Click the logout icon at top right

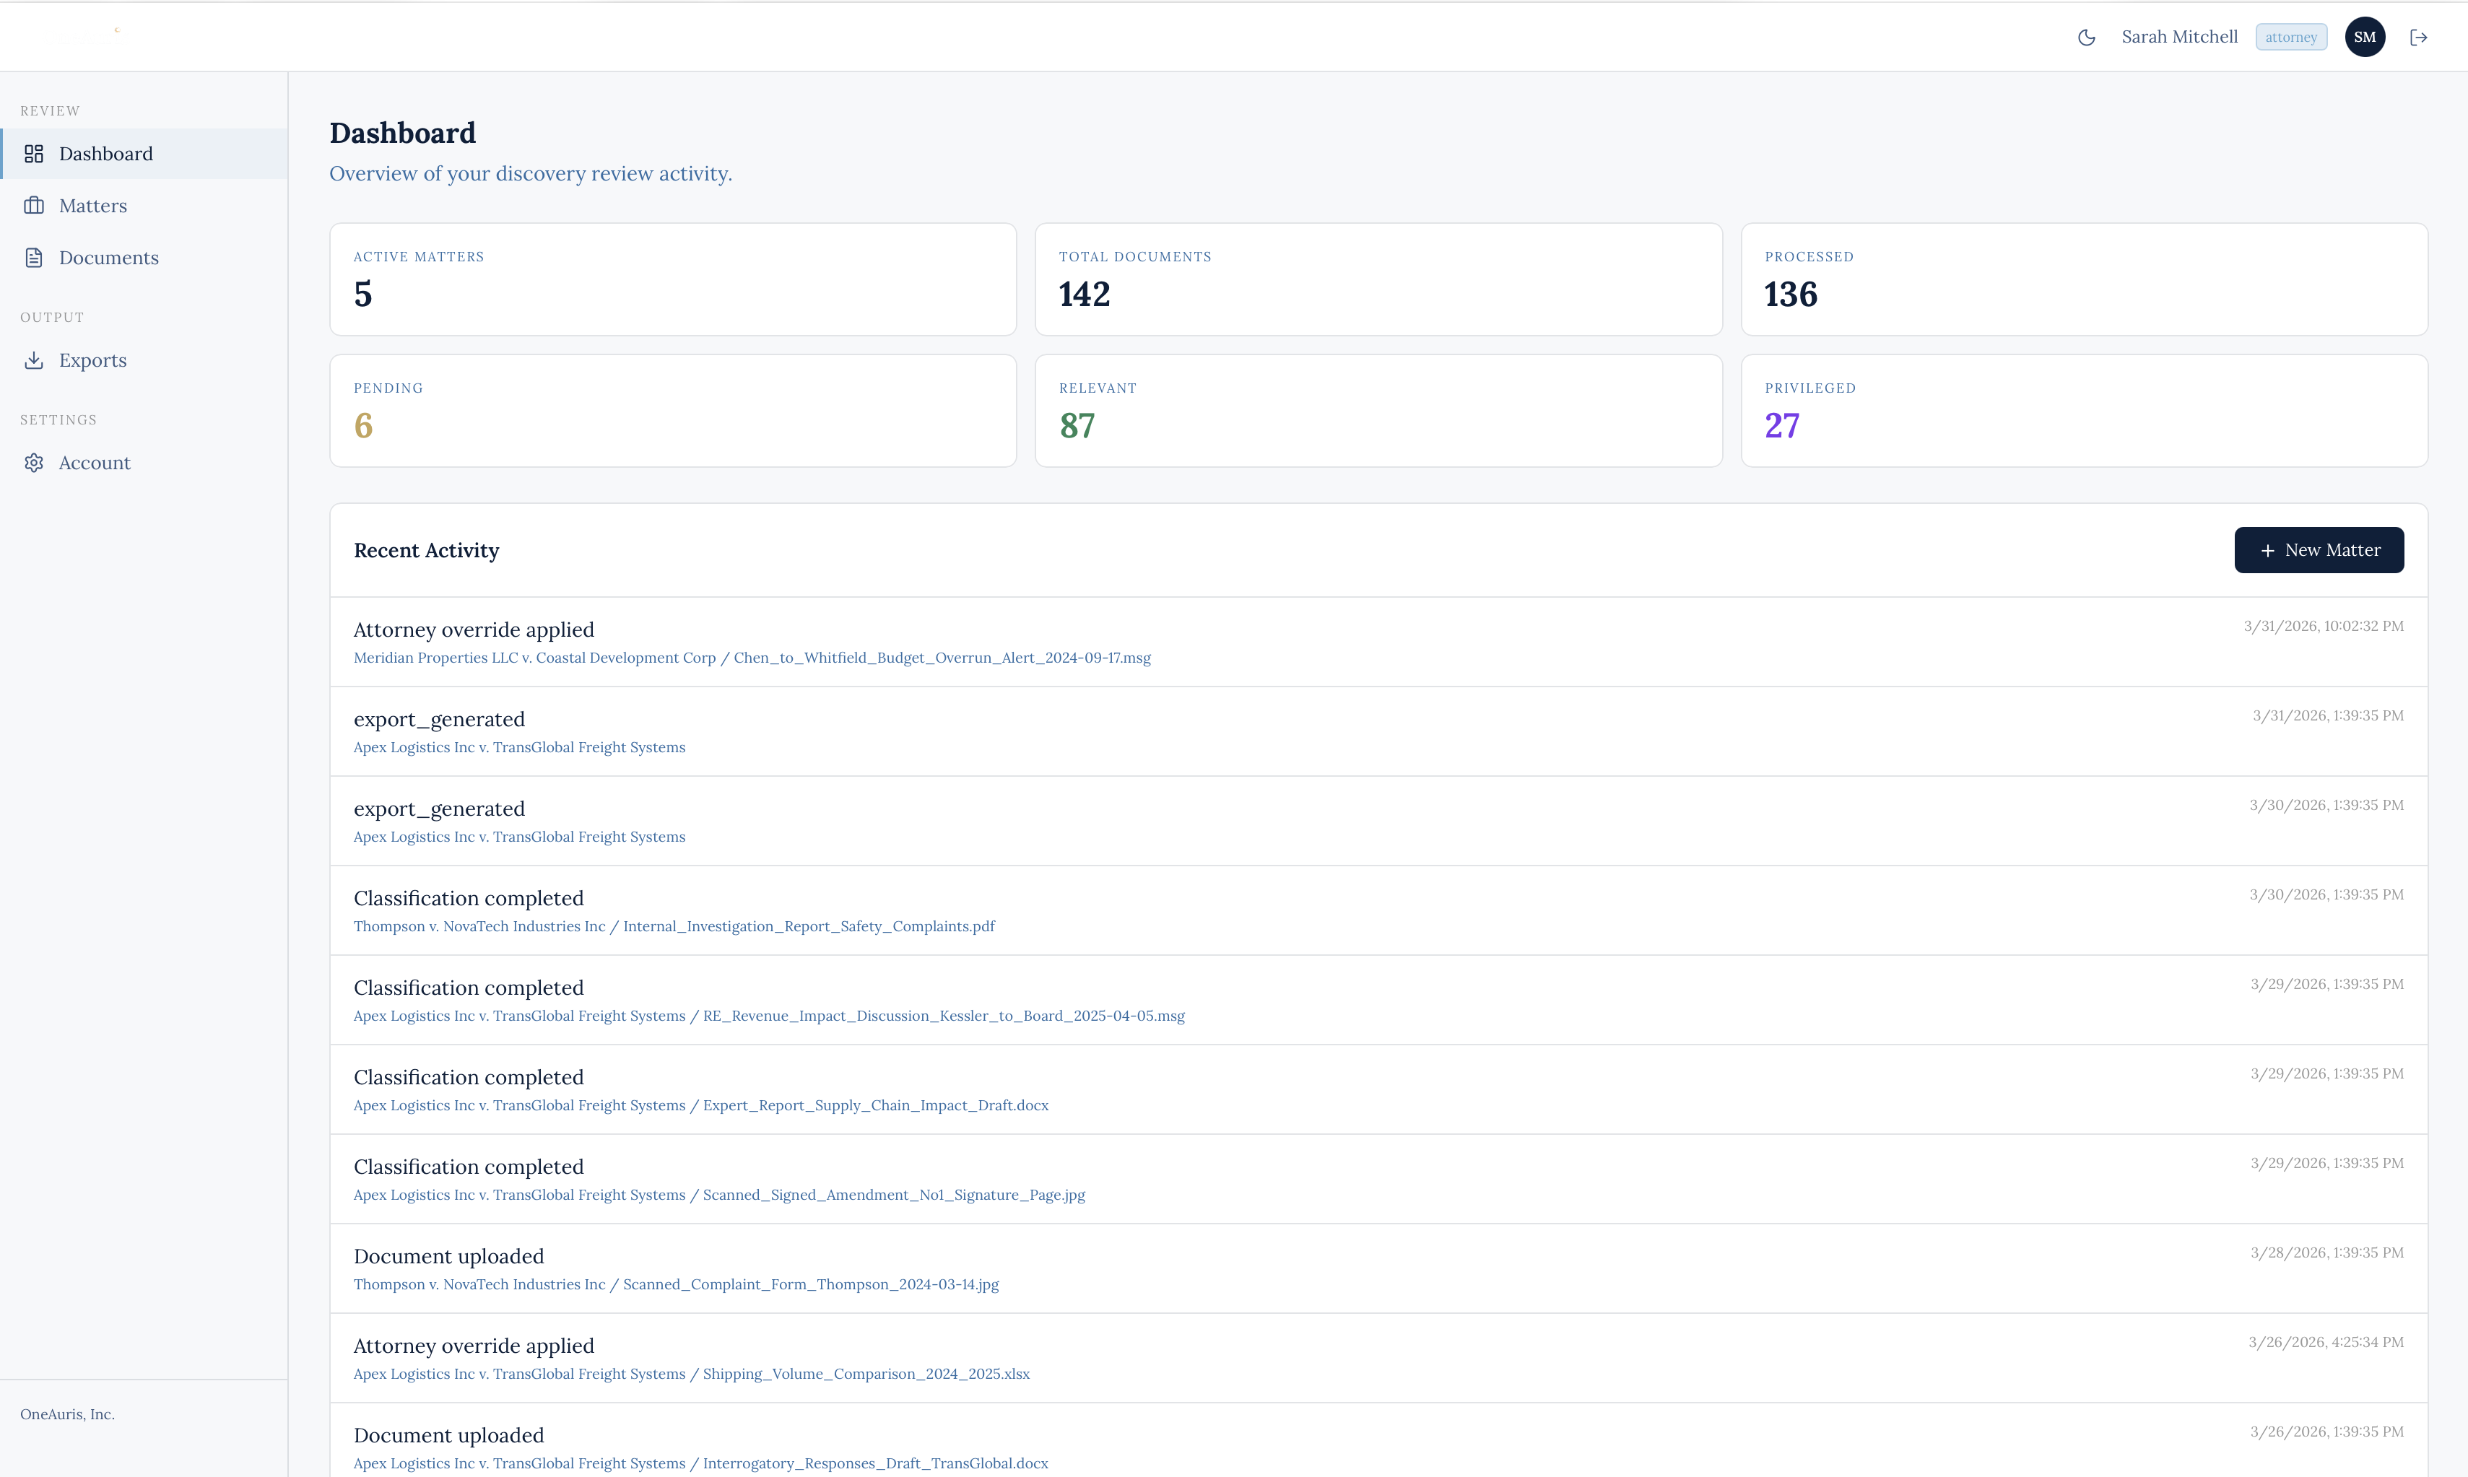point(2420,36)
